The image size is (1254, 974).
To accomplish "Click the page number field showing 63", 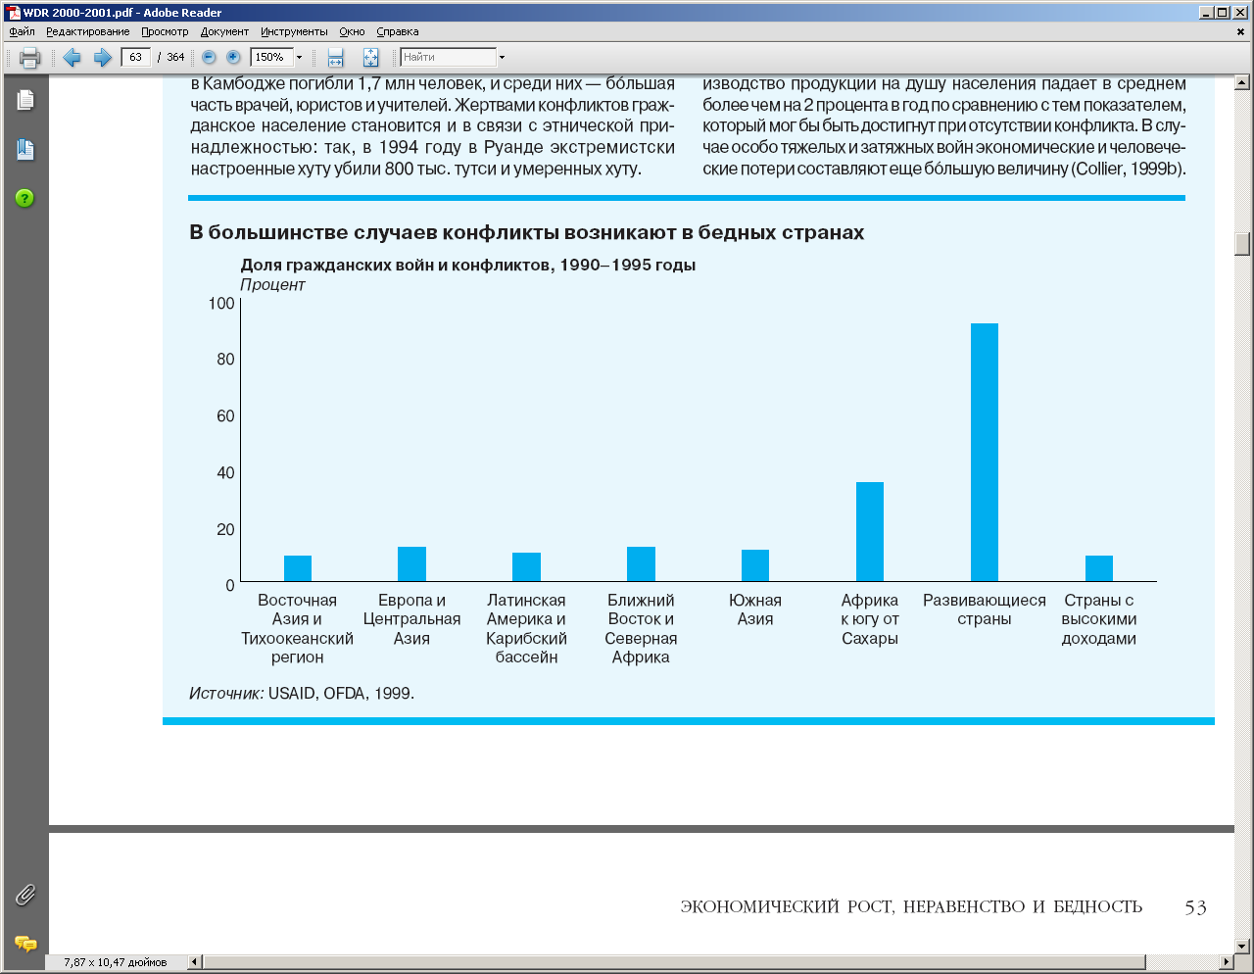I will pyautogui.click(x=135, y=57).
